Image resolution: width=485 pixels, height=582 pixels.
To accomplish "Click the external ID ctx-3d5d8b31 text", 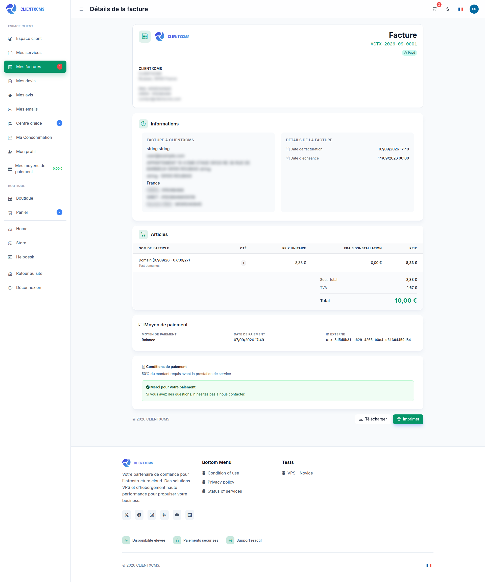I will (x=368, y=339).
